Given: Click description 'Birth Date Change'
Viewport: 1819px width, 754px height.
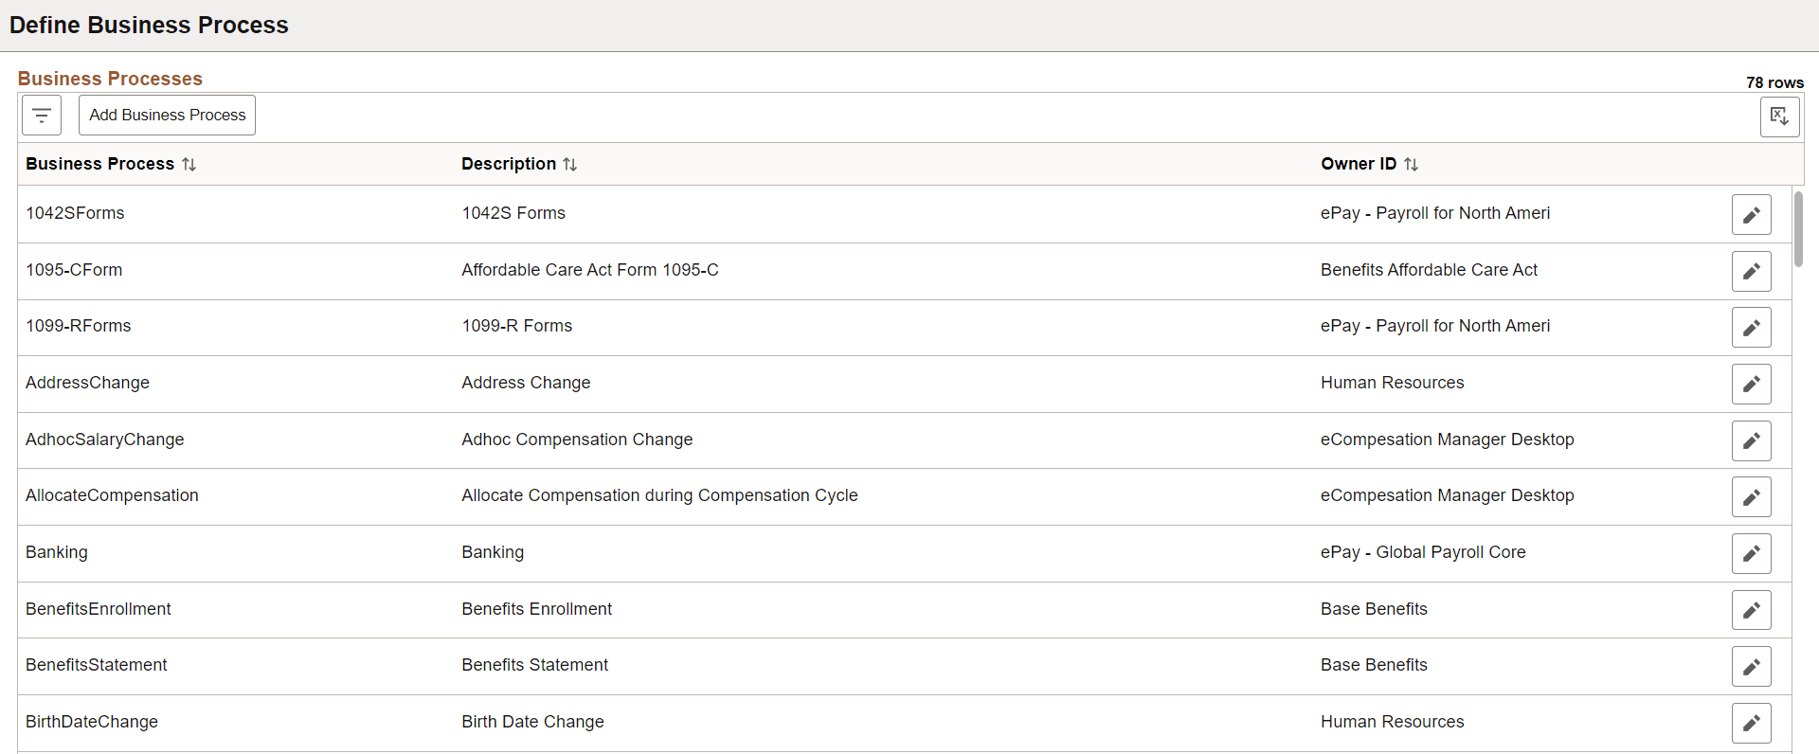Looking at the screenshot, I should pyautogui.click(x=532, y=722).
